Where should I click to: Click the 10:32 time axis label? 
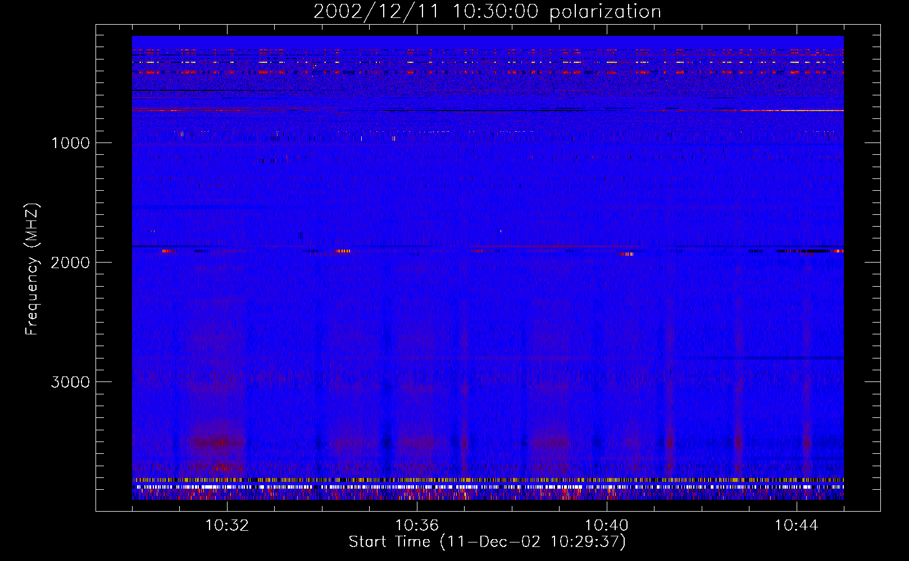tap(227, 526)
